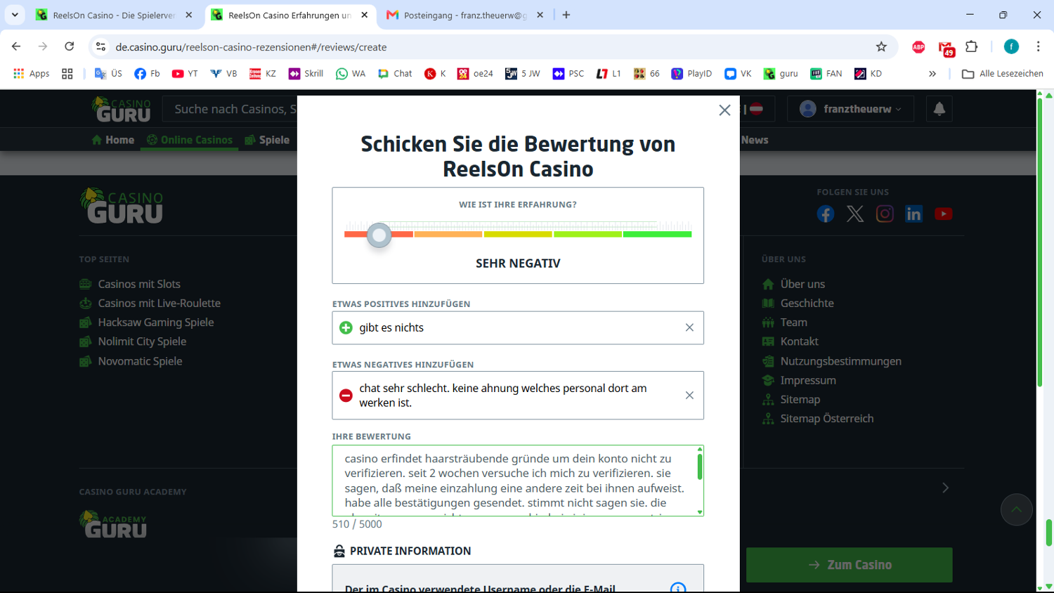Viewport: 1054px width, 593px height.
Task: Click the Zum Casino button
Action: point(850,565)
